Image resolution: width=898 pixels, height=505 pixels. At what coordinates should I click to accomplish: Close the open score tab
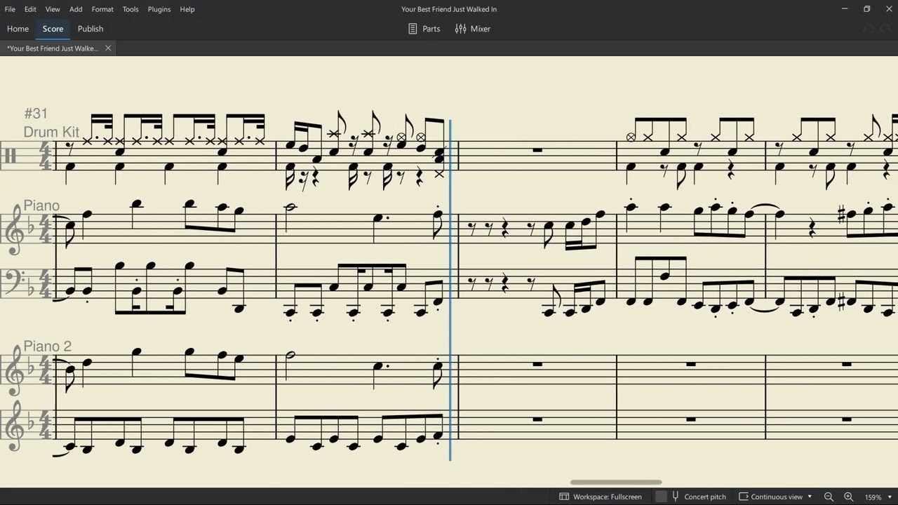coord(108,48)
